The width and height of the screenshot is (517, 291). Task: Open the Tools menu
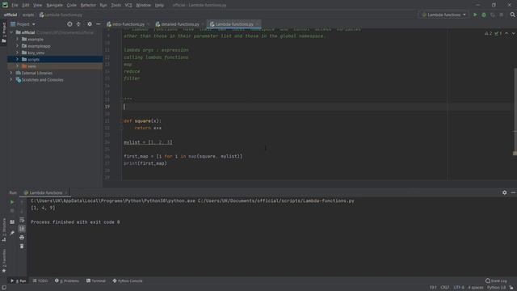116,5
